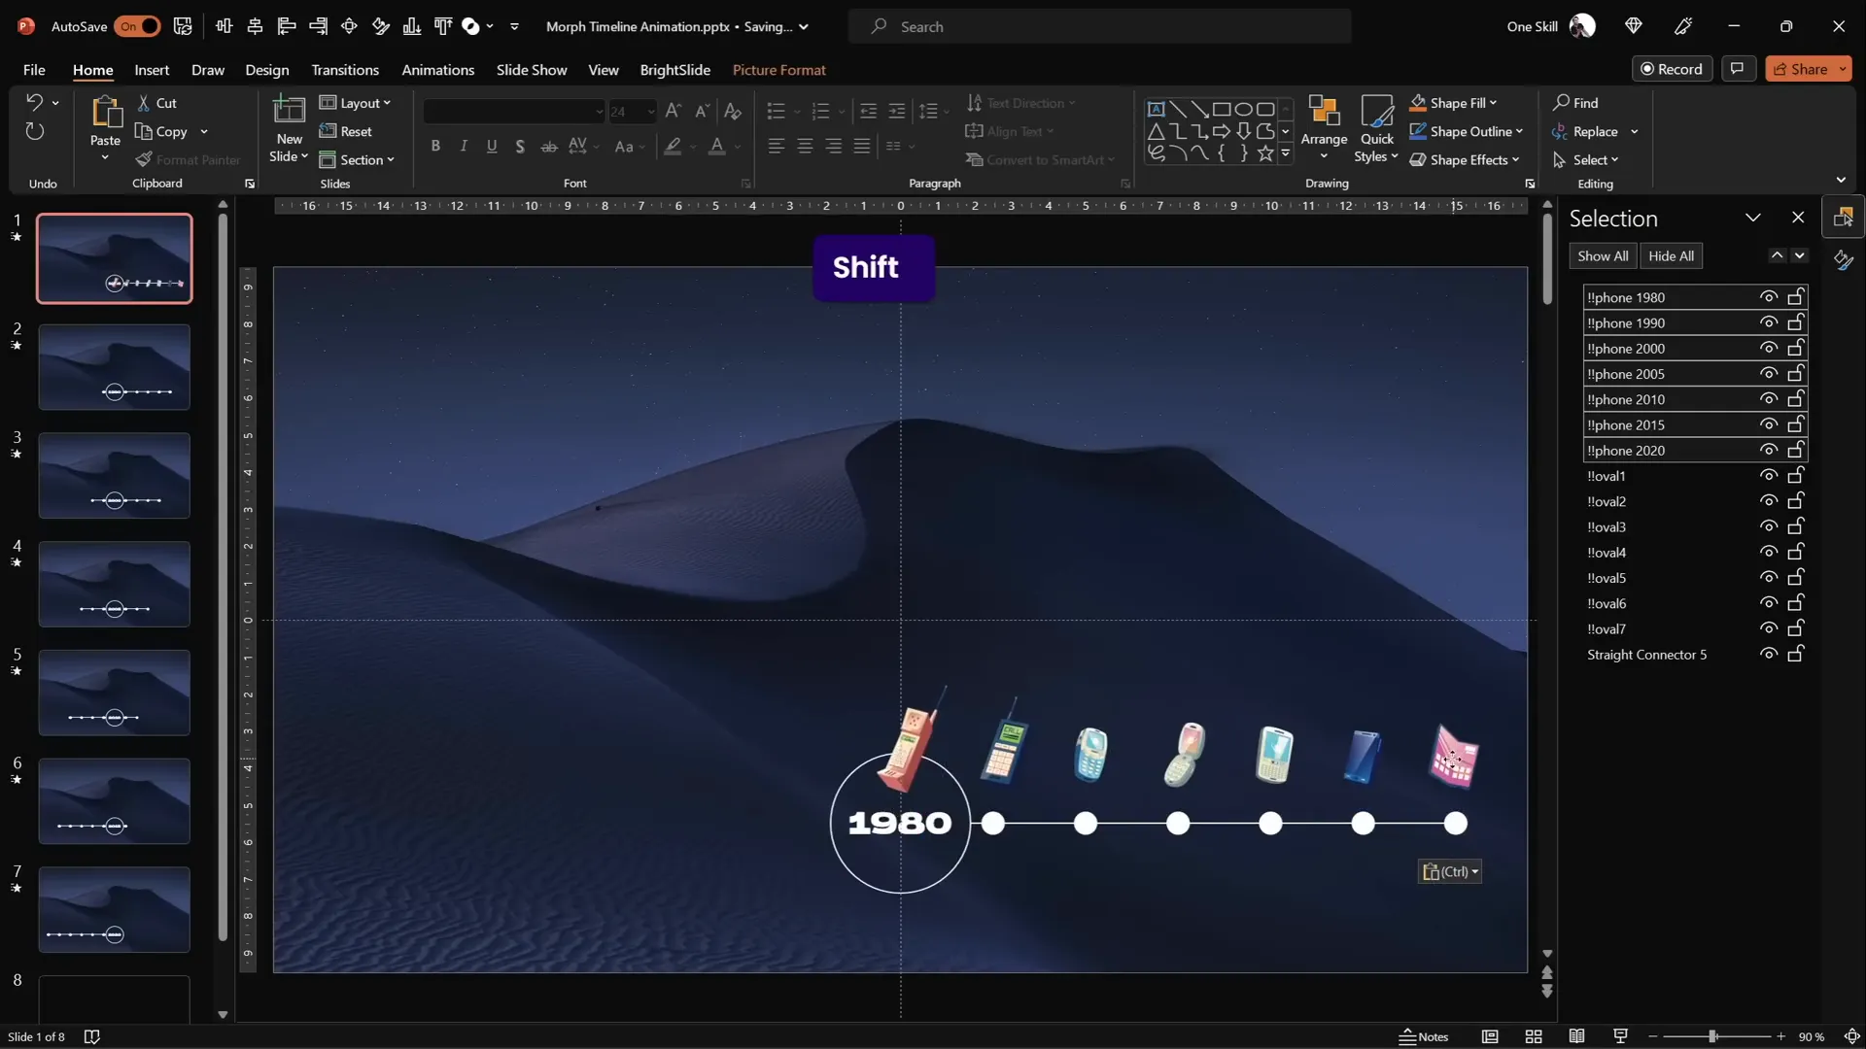Click the Share button
Viewport: 1866px width, 1049px height.
click(x=1809, y=69)
